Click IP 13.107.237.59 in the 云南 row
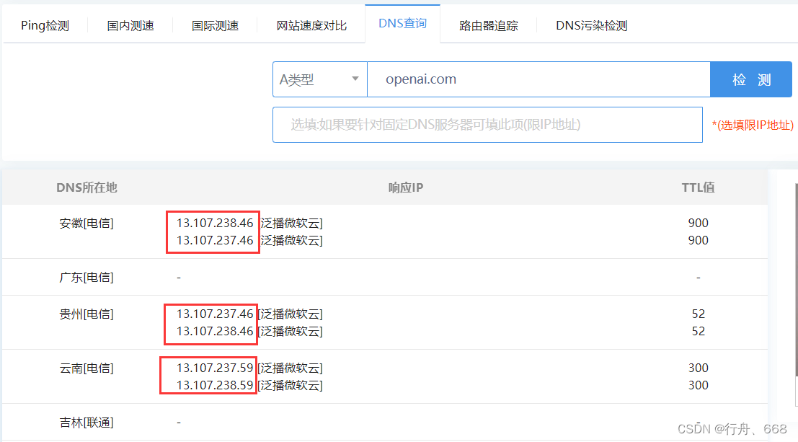 click(x=215, y=368)
